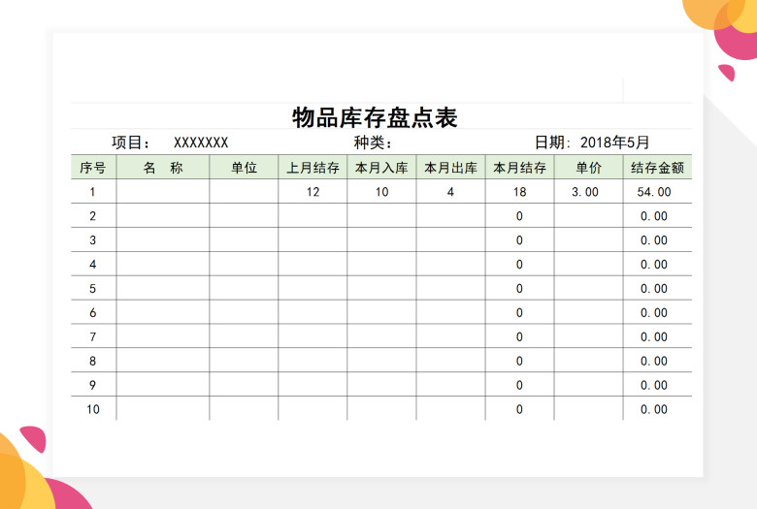Select the 0.00 amount in row 10
Screen dimensions: 757x509
coord(658,408)
